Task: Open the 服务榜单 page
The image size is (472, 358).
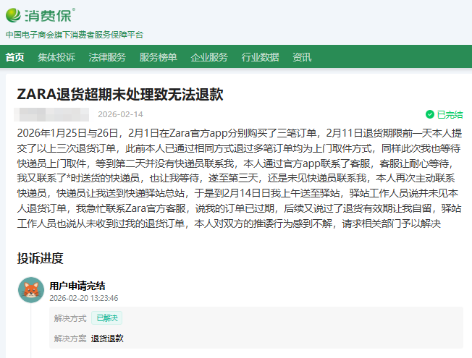Action: (158, 58)
